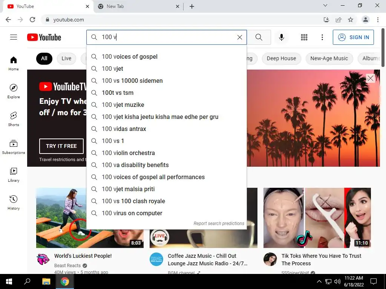Choose suggestion 100 vjet kisha jeetu
This screenshot has width=386, height=289.
[x=167, y=117]
